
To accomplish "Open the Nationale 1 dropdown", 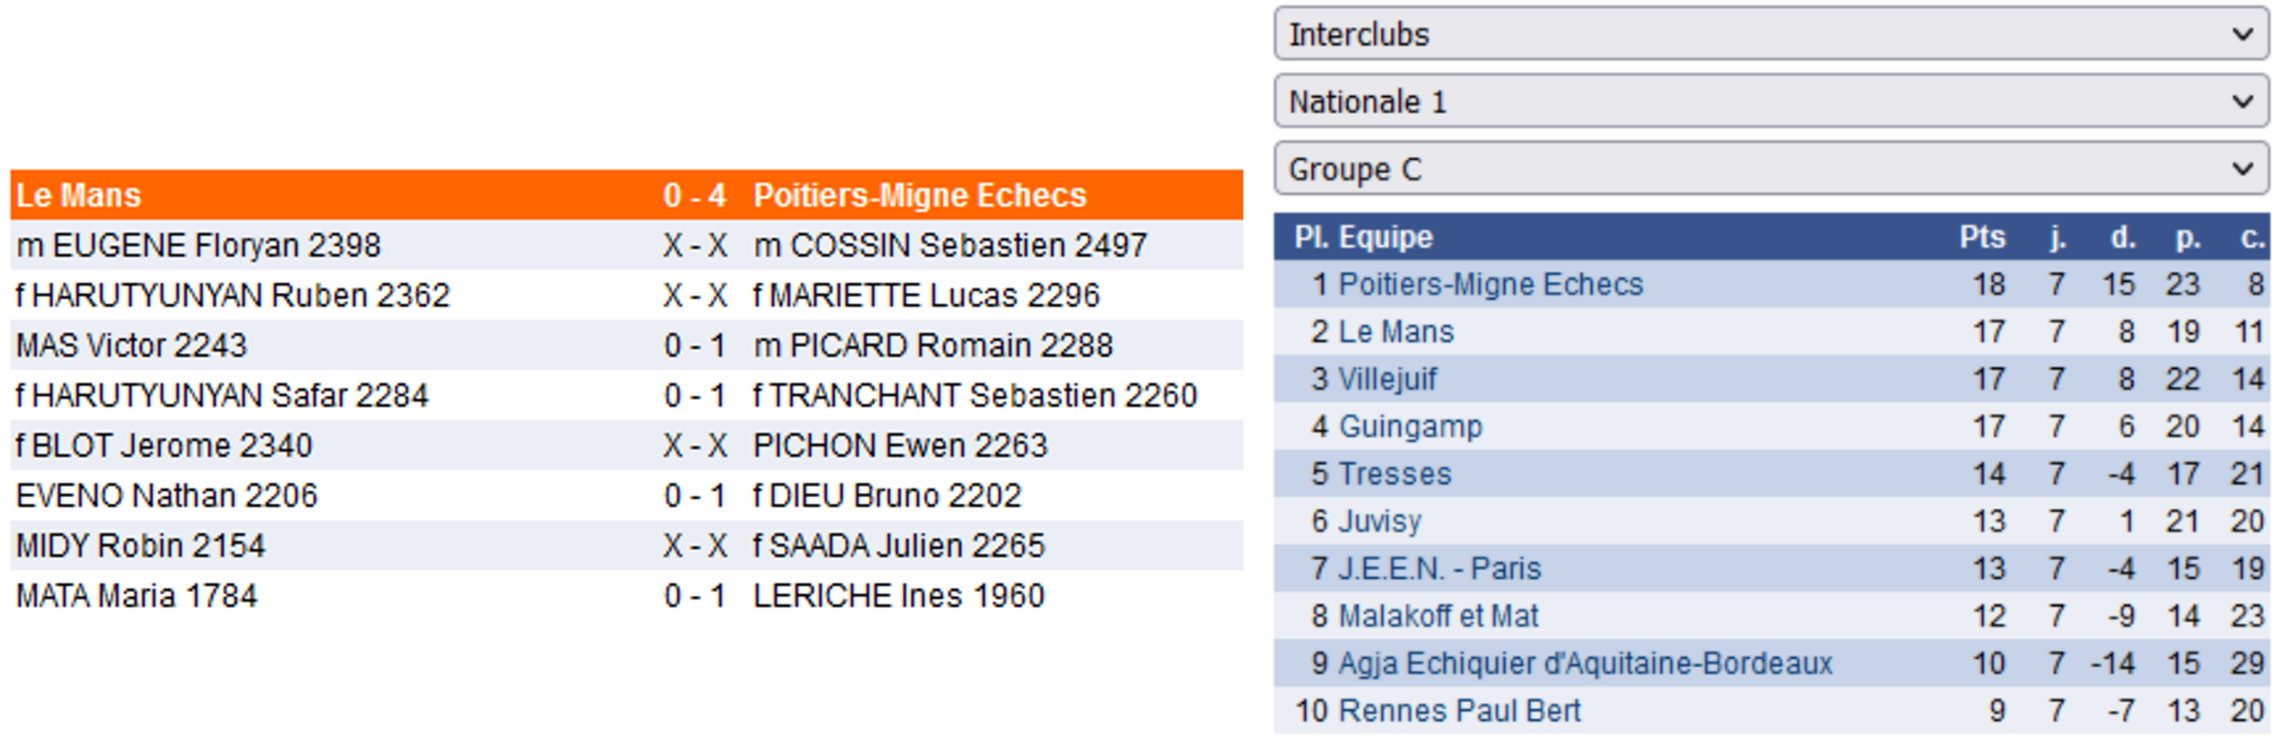I will 1769,101.
